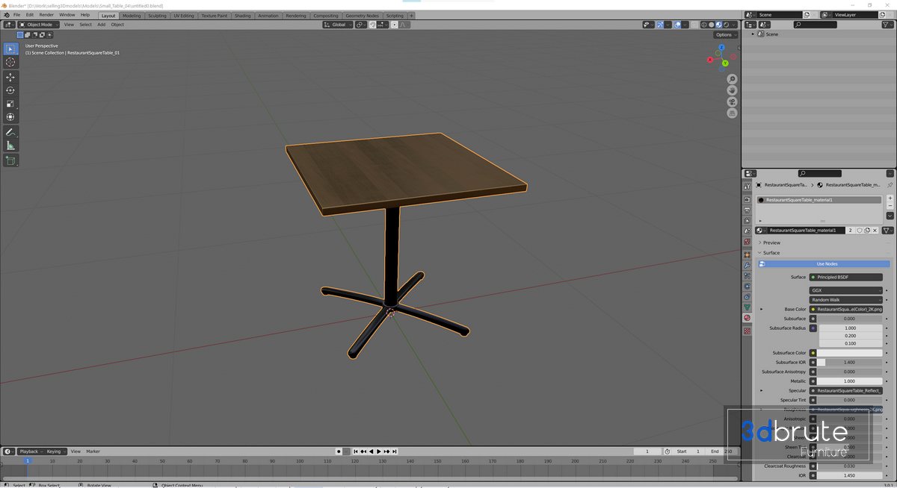Click the Add Cube tool icon
Screen dimensions: 897x488
[x=10, y=160]
